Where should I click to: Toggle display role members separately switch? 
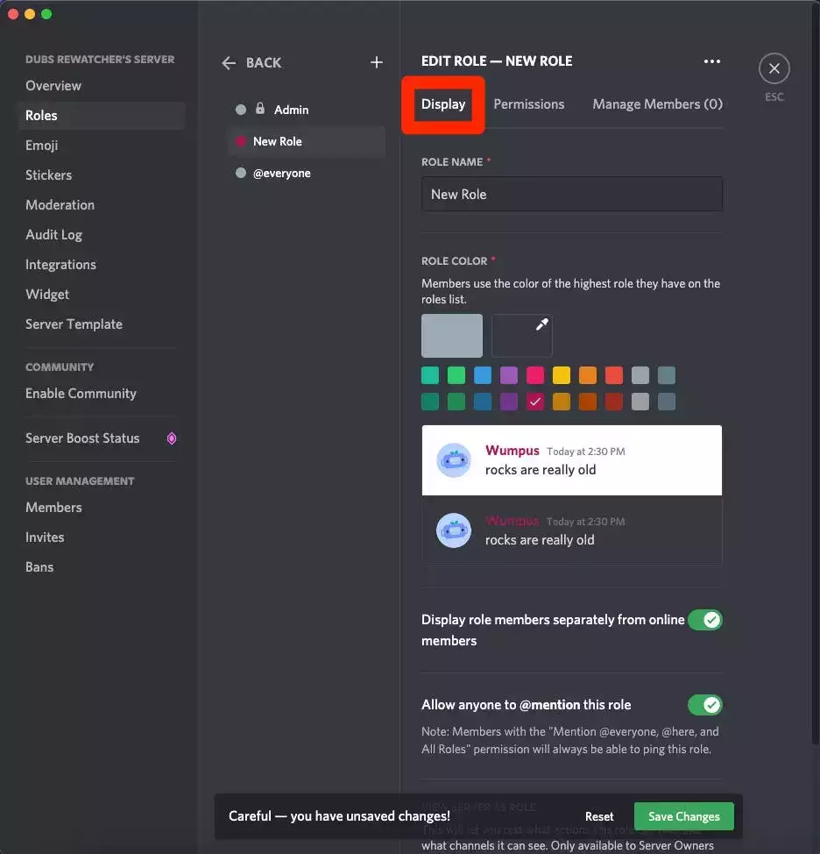(704, 620)
